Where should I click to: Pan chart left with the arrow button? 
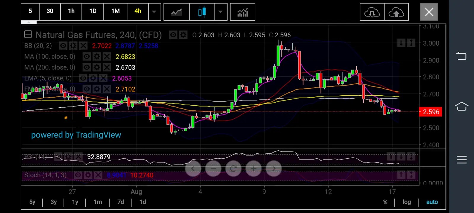click(x=193, y=169)
